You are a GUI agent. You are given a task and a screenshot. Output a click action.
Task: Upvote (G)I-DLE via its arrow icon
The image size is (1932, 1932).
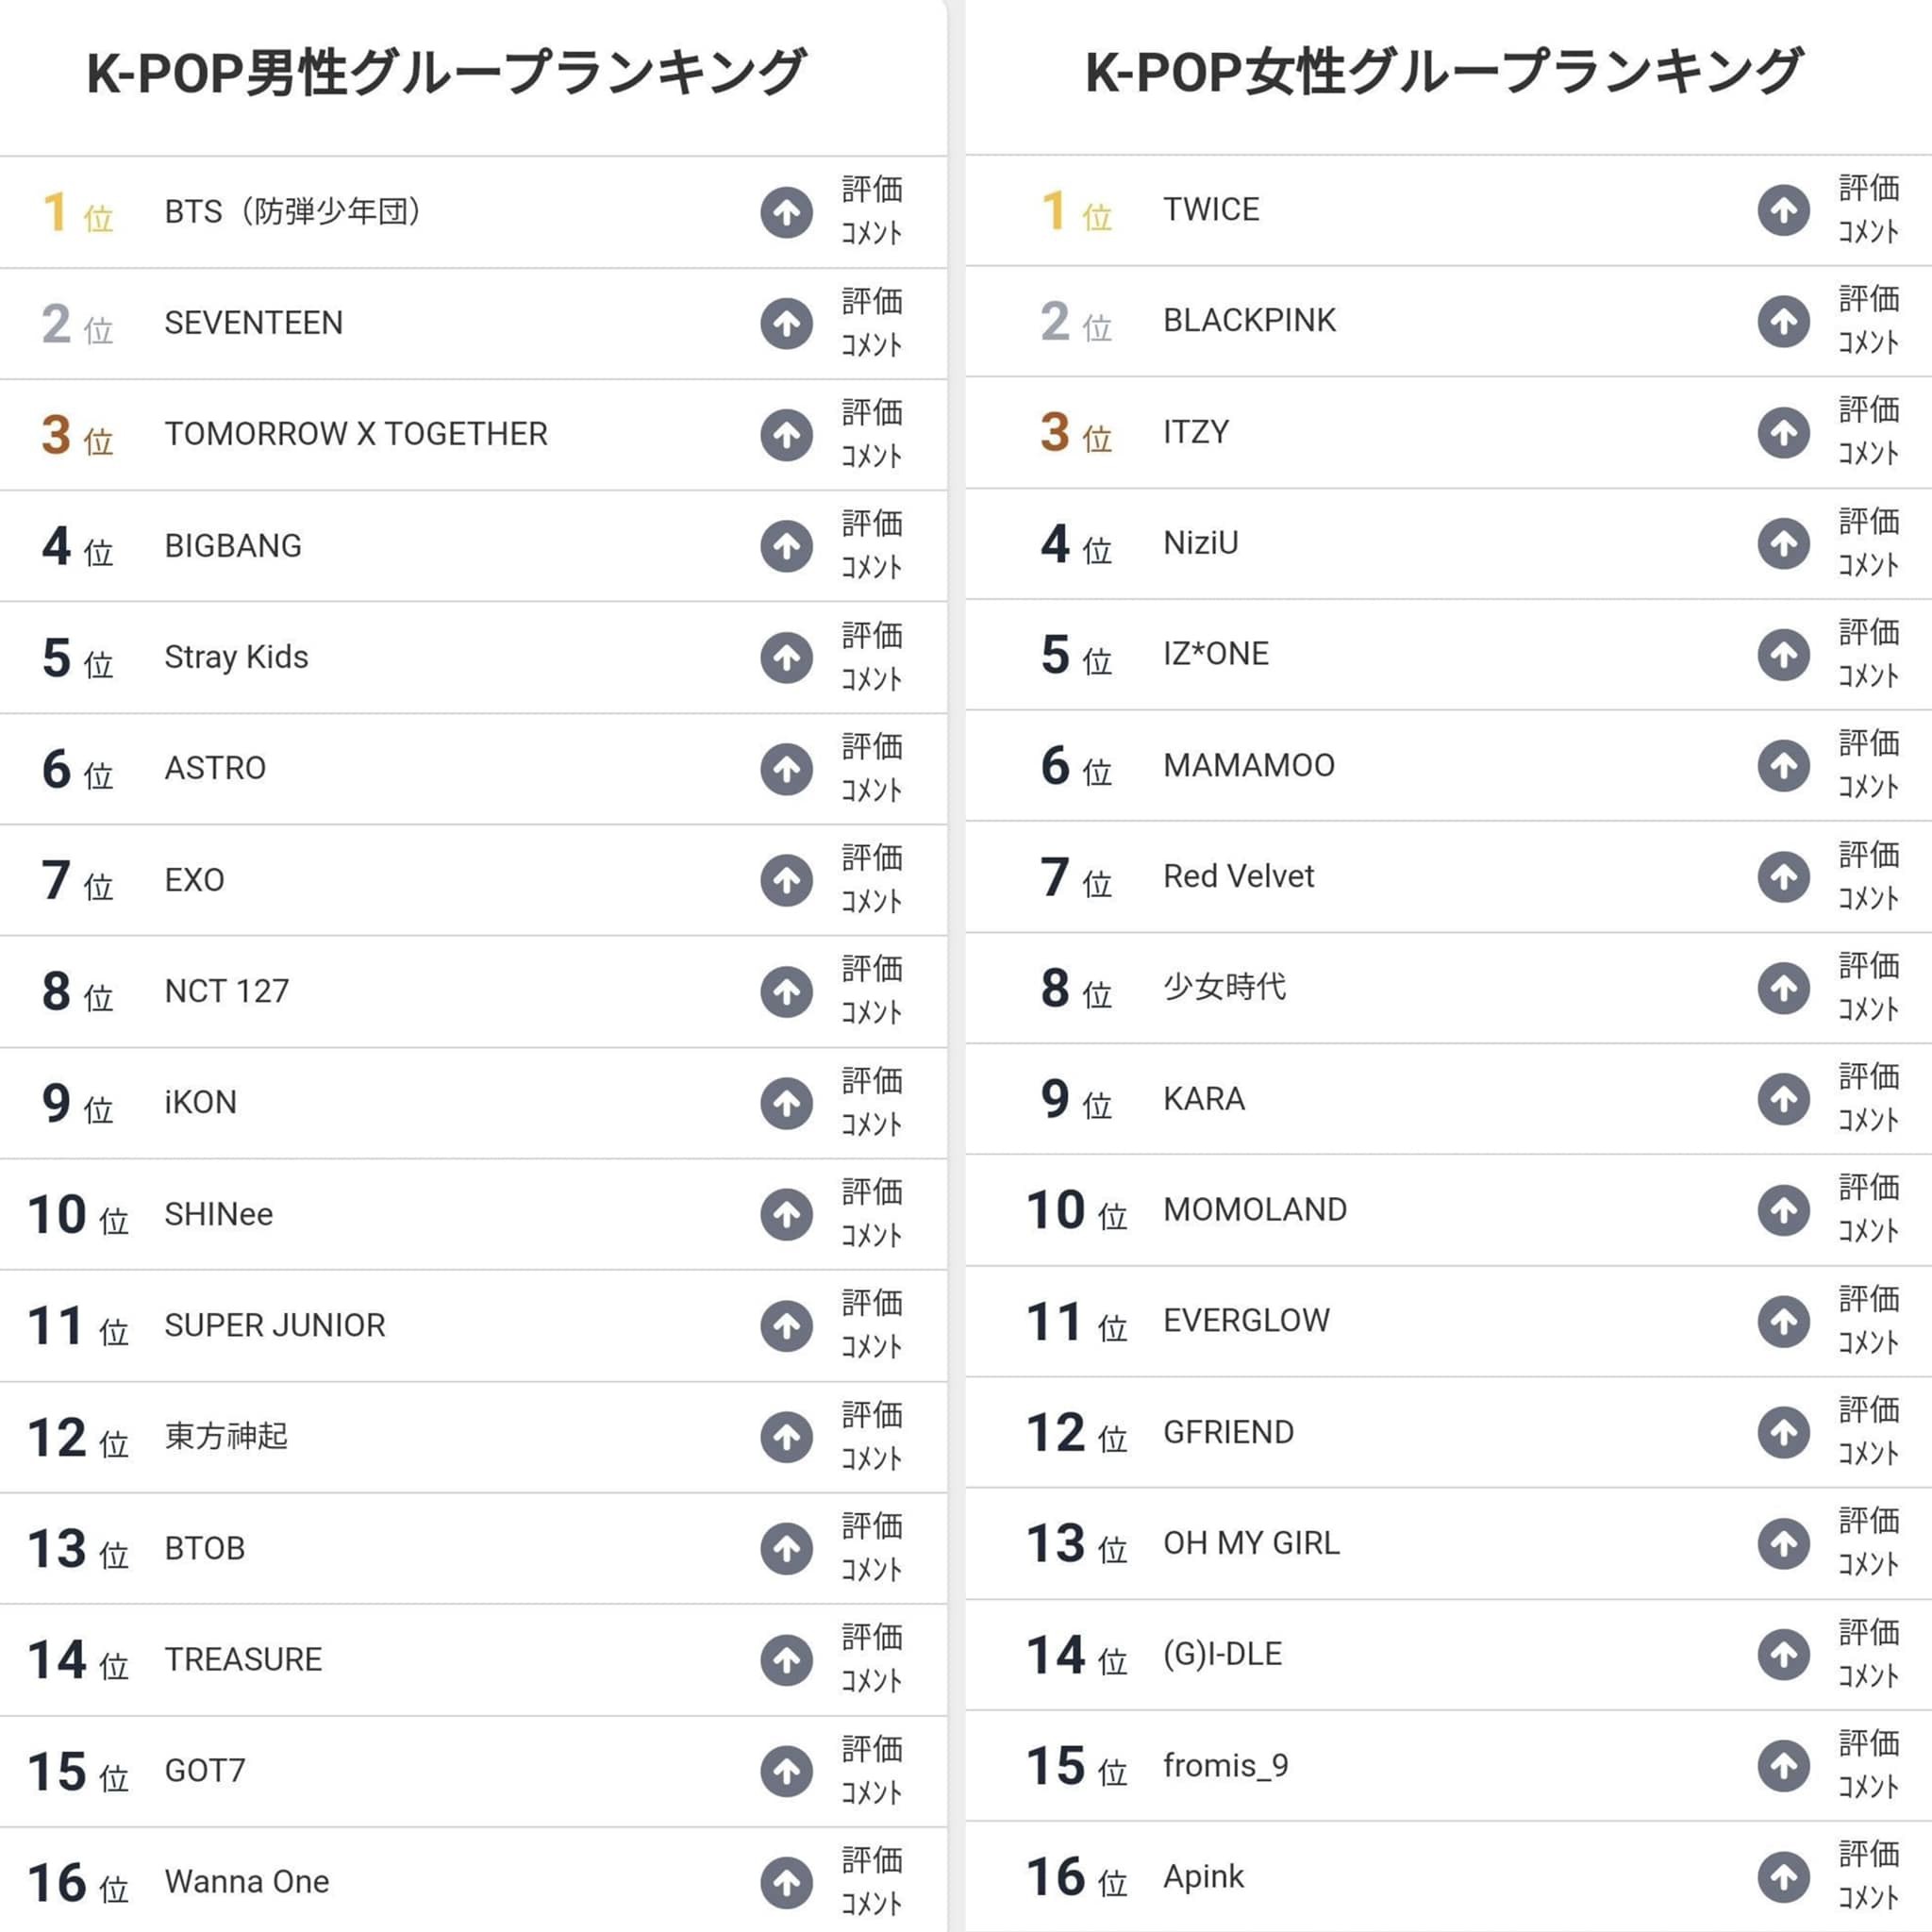pos(1783,1654)
